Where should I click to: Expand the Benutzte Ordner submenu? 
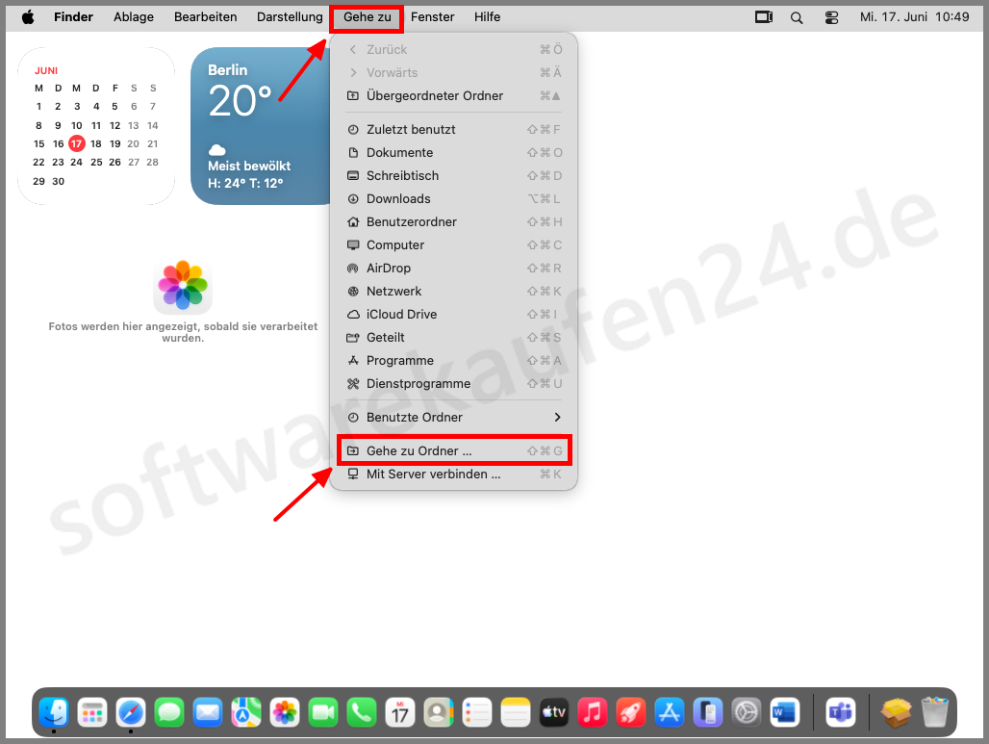453,417
